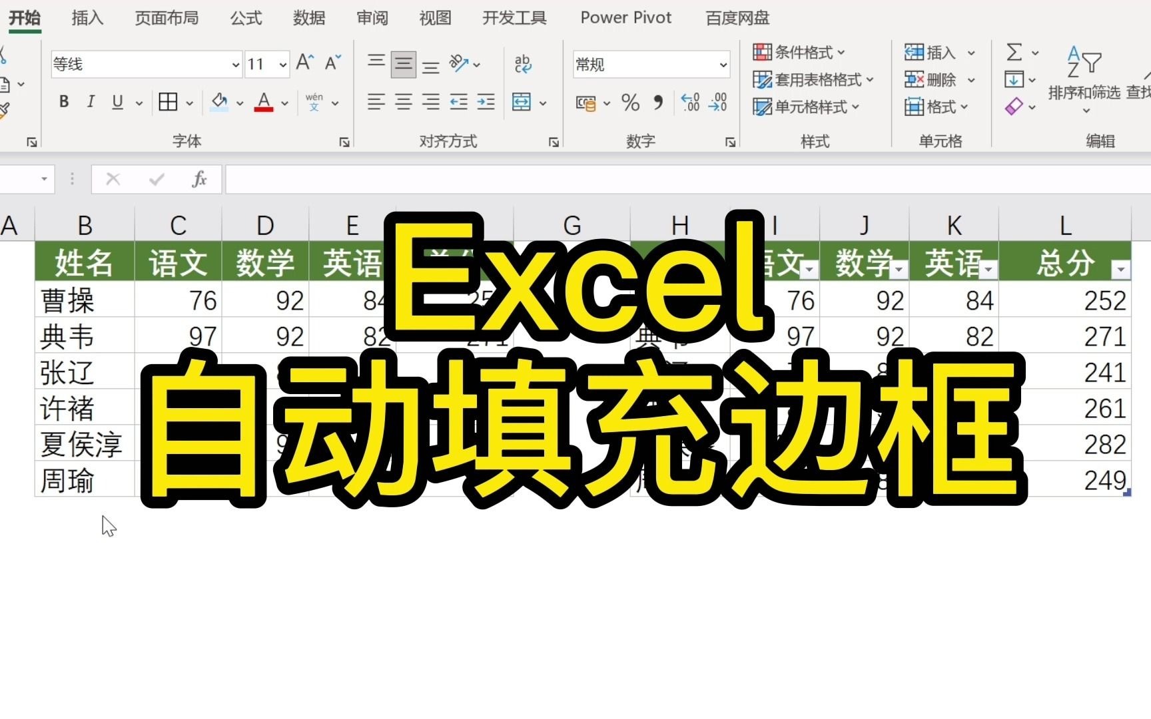The image size is (1151, 719).
Task: Click the text orientation icon
Action: point(459,63)
